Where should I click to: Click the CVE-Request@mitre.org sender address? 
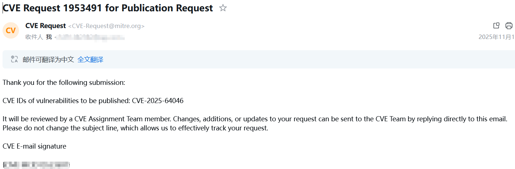pos(108,26)
